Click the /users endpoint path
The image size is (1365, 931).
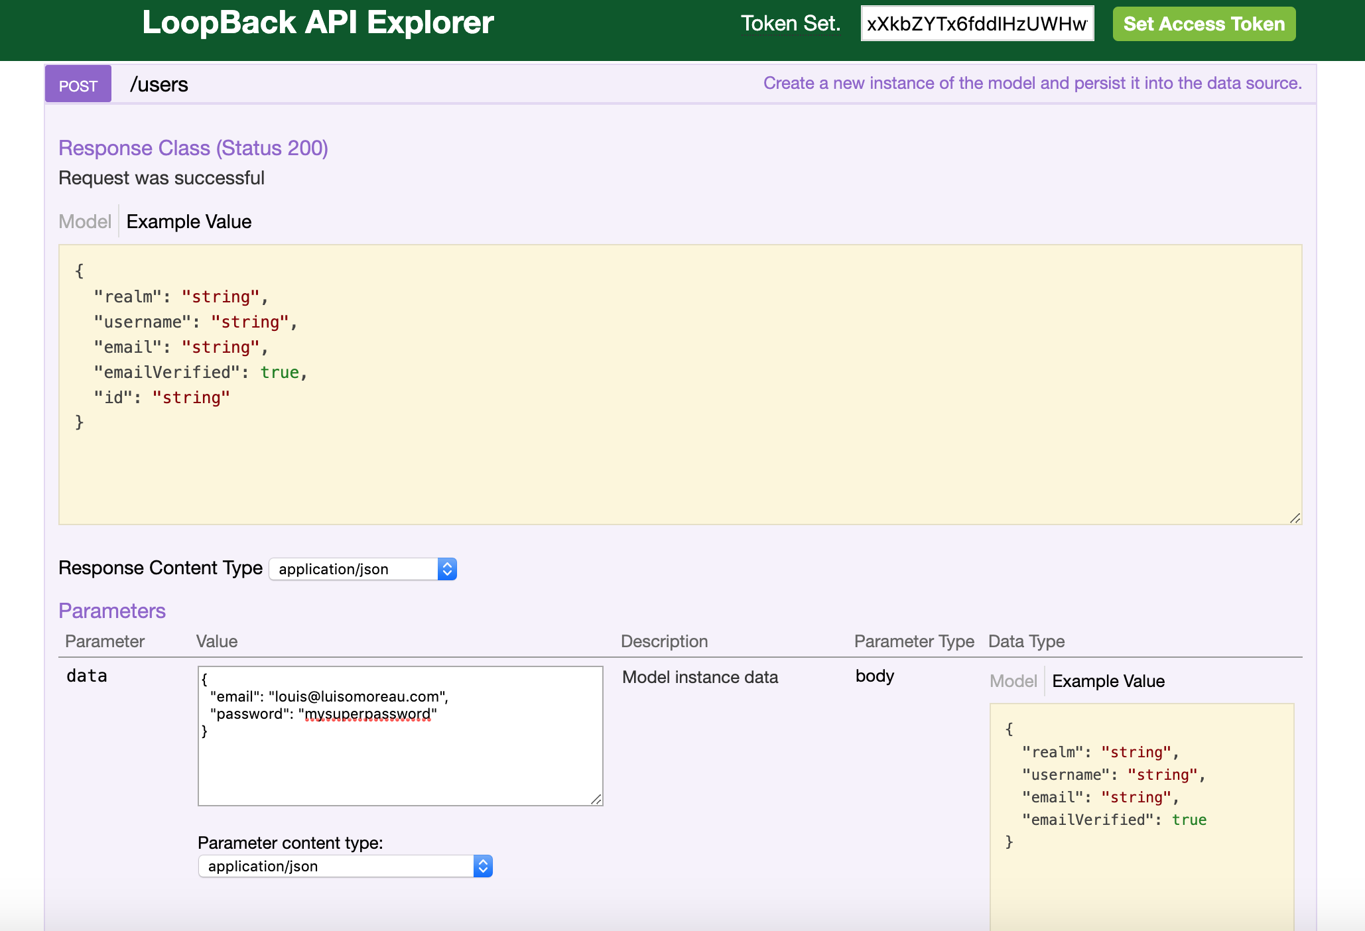click(x=159, y=85)
